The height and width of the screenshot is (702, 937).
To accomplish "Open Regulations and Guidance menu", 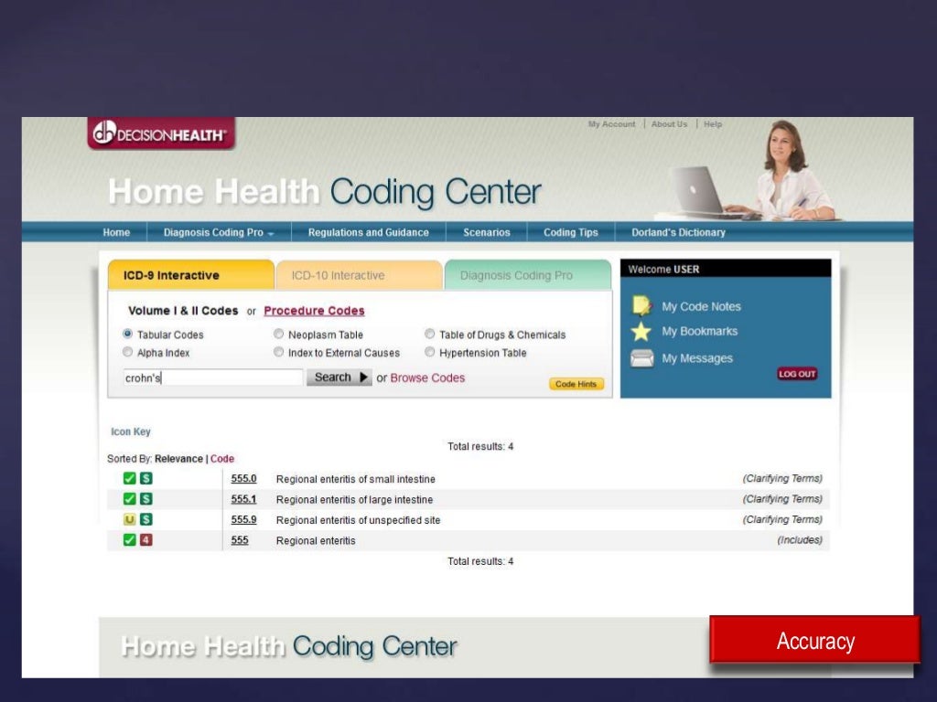I will pyautogui.click(x=368, y=232).
